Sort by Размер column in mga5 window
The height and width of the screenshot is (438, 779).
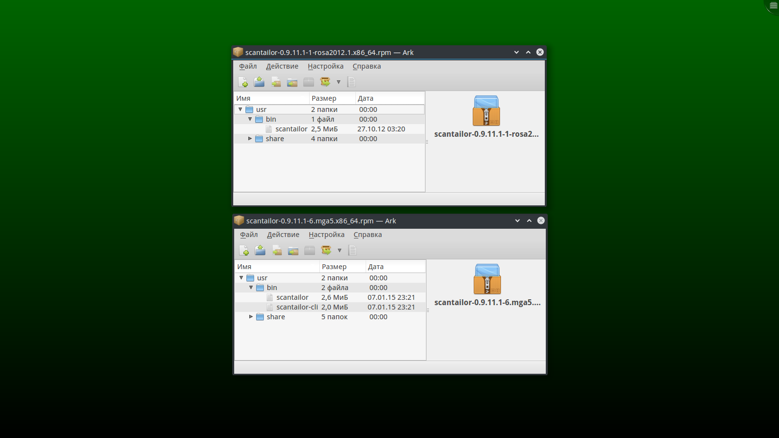[x=343, y=267]
